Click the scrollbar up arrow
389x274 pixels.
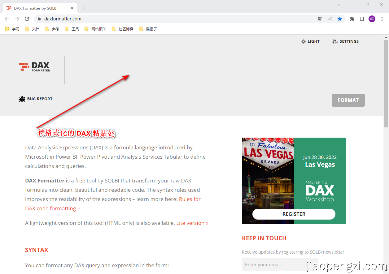(386, 37)
